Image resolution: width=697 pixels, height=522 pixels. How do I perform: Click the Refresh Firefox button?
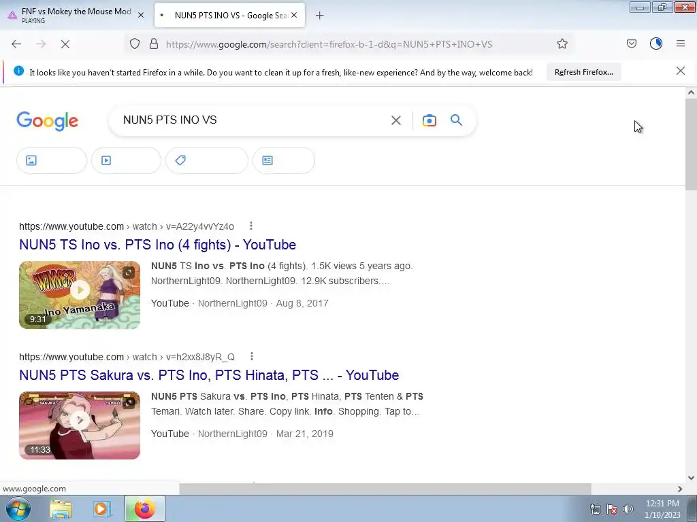coord(583,72)
